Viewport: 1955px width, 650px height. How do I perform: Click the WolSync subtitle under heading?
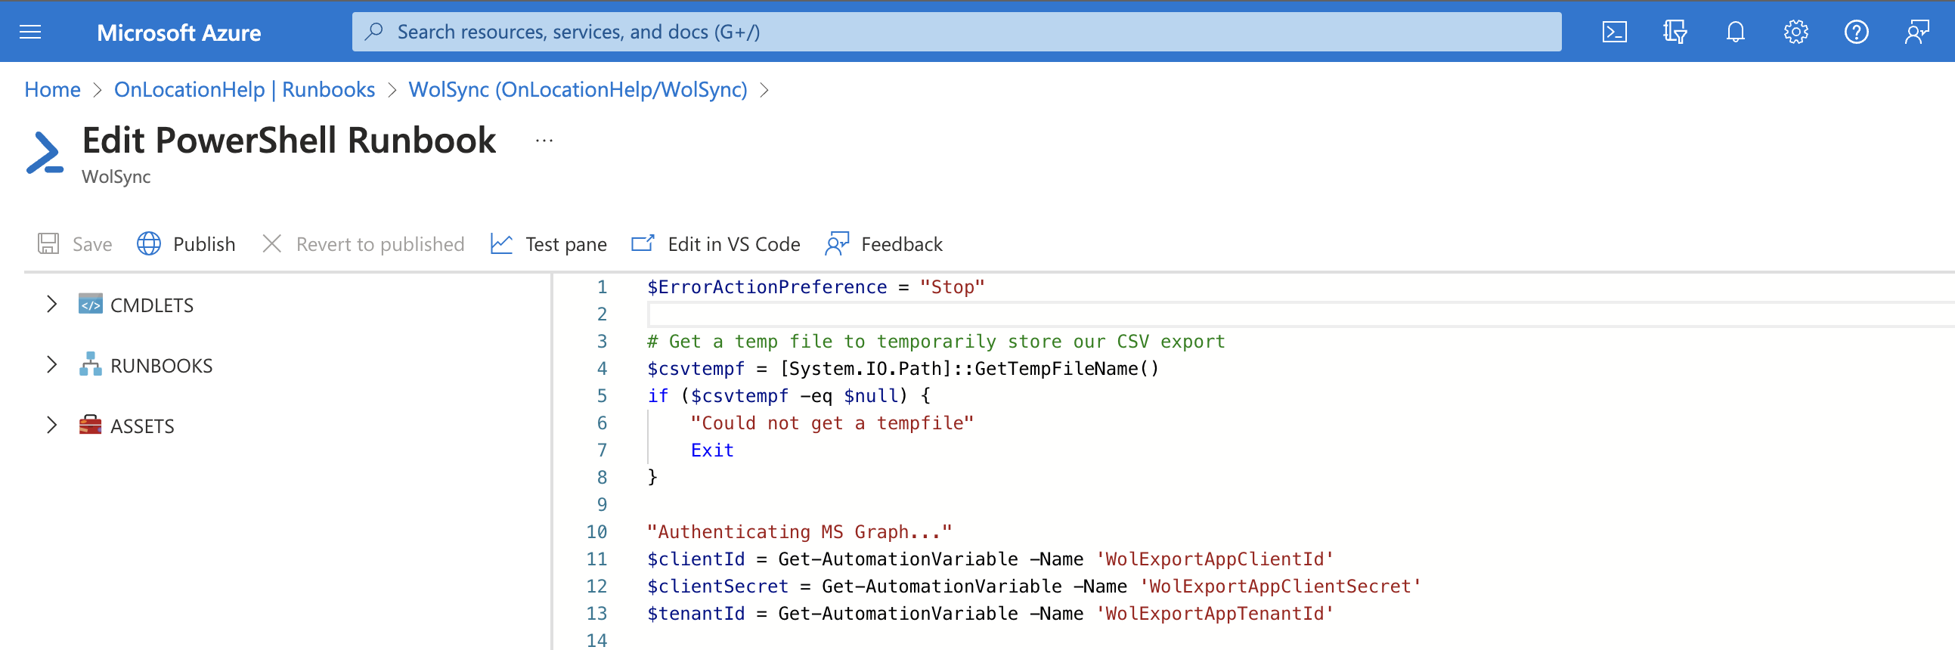coord(116,177)
